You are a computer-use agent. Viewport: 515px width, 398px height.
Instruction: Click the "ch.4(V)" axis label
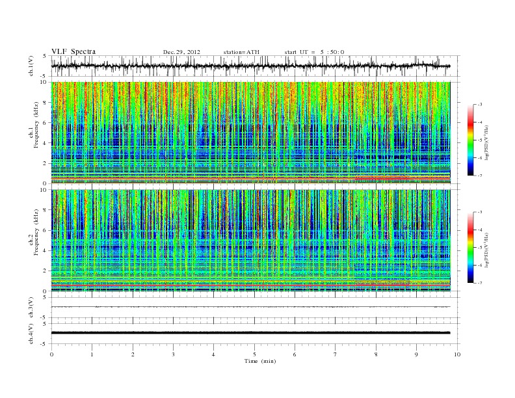point(31,334)
